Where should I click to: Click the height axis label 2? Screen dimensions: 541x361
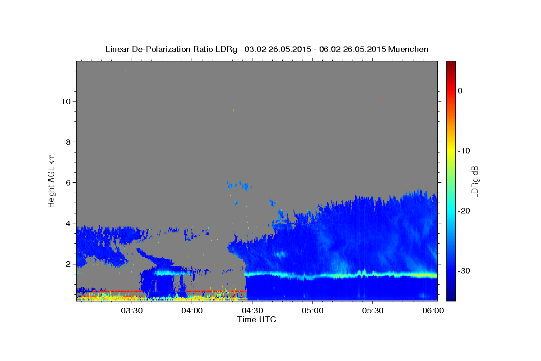pyautogui.click(x=68, y=264)
